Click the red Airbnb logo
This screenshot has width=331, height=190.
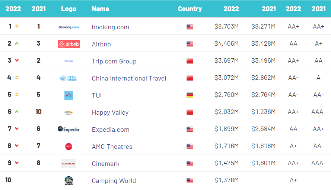pos(69,44)
